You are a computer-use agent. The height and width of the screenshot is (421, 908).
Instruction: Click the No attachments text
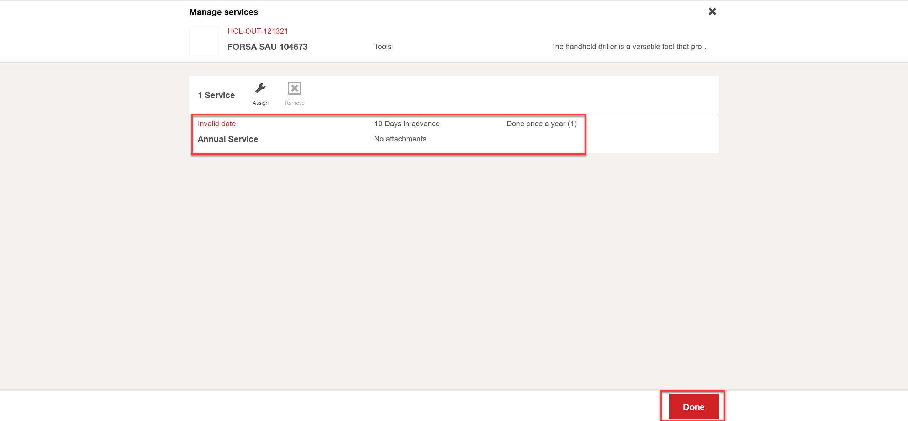point(400,139)
